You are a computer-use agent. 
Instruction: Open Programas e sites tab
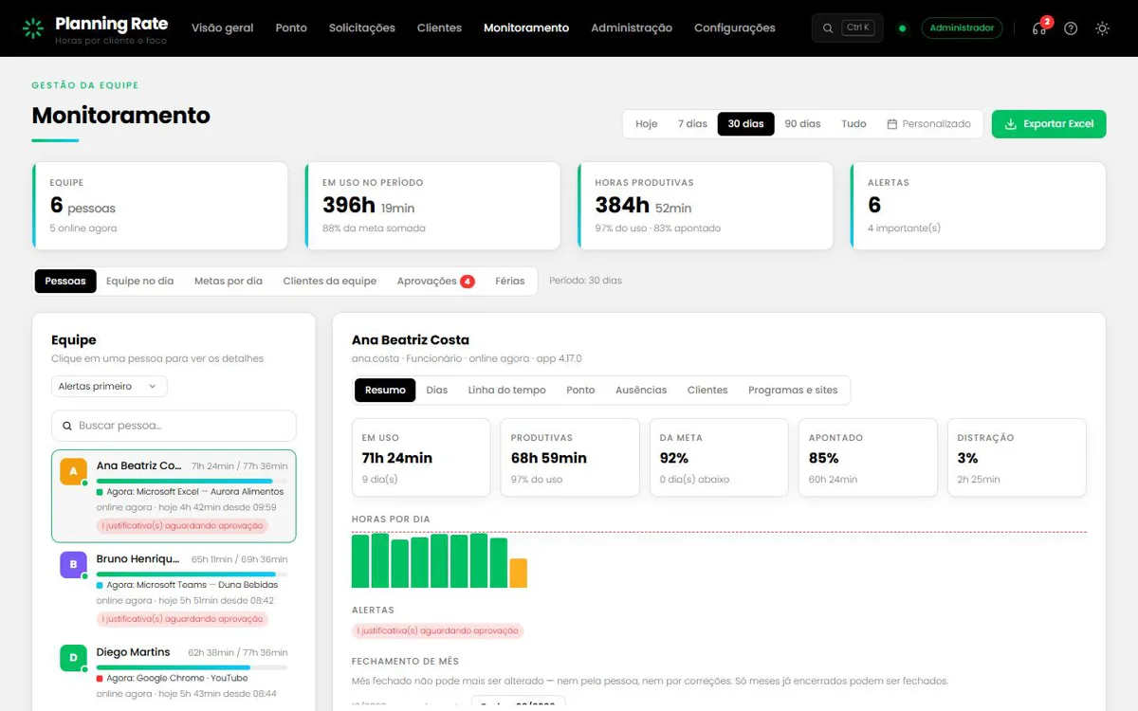click(793, 390)
